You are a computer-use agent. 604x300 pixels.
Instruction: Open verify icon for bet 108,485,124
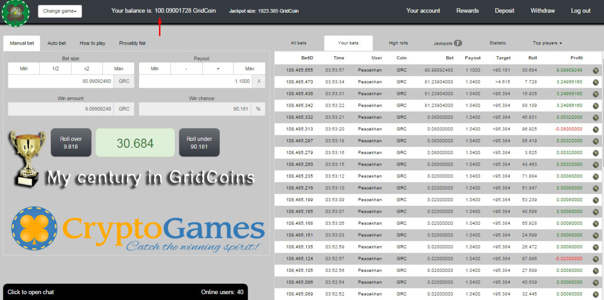click(595, 259)
